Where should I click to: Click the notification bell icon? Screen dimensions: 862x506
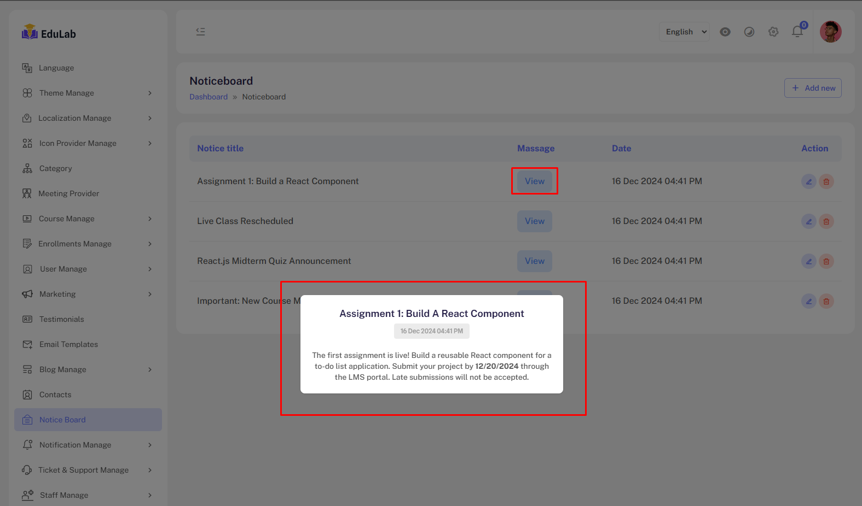797,32
